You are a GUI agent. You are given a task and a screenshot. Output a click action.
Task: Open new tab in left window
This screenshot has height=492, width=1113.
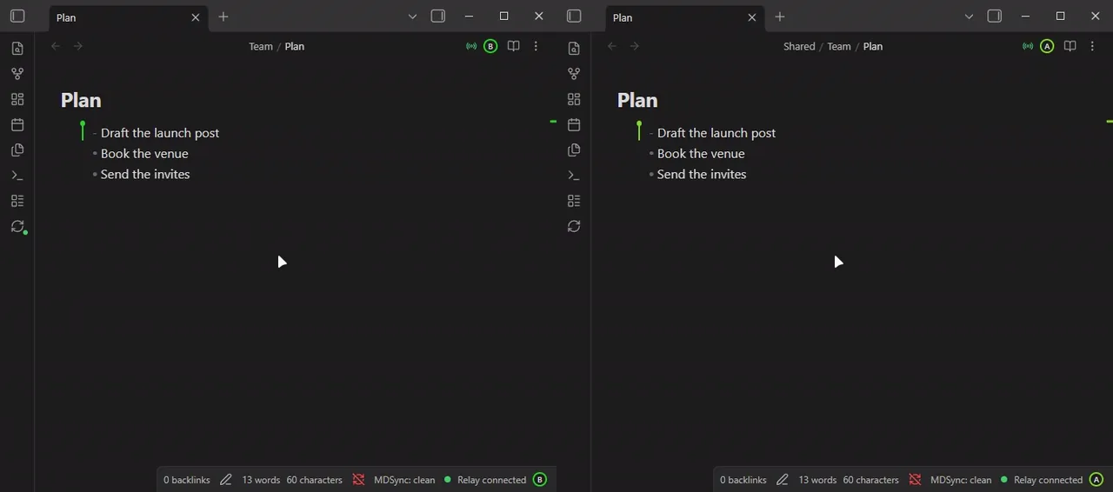click(x=223, y=17)
